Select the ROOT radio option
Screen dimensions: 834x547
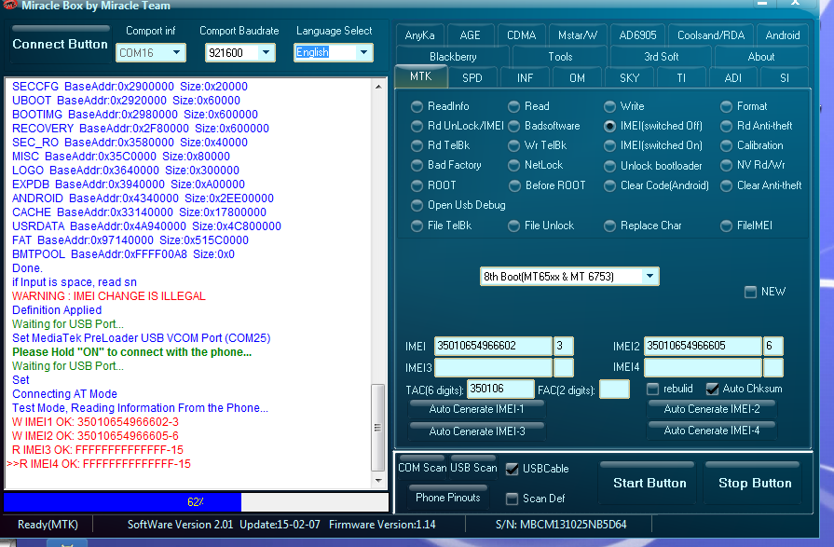coord(417,185)
